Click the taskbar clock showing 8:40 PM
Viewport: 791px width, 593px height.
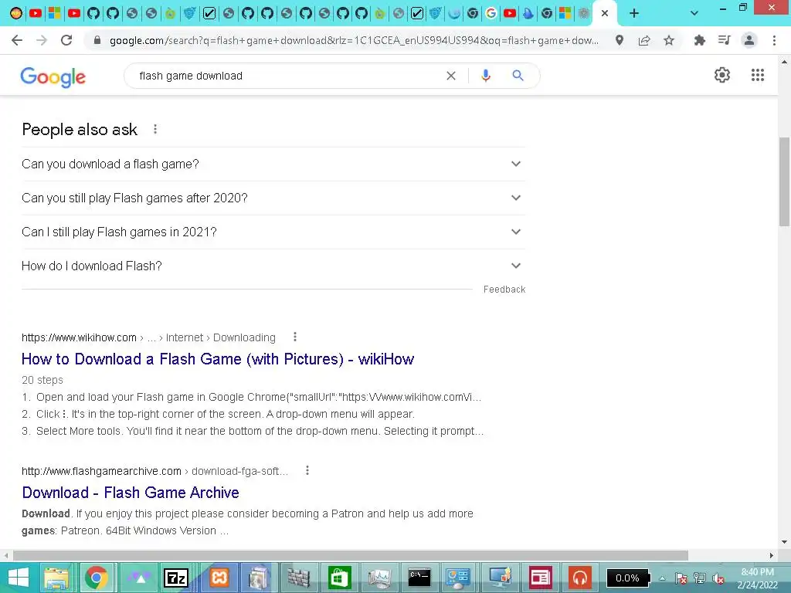[757, 578]
